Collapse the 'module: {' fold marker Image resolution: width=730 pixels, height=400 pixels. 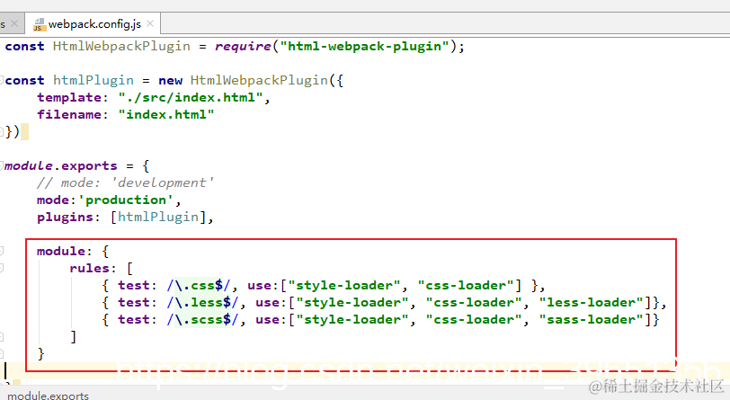click(x=2, y=251)
